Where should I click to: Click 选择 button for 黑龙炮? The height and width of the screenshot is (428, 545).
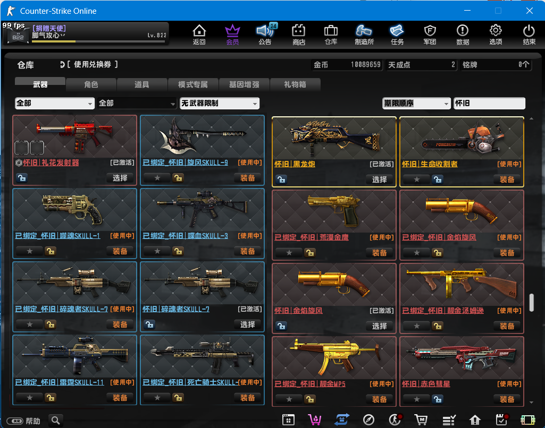(379, 180)
